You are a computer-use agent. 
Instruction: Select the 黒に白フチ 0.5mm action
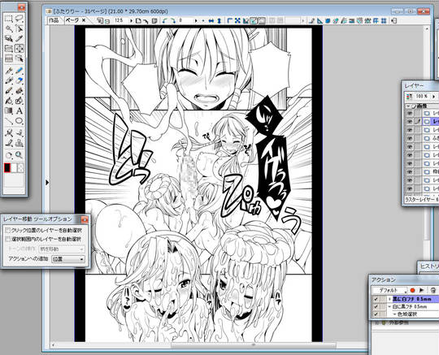click(412, 299)
